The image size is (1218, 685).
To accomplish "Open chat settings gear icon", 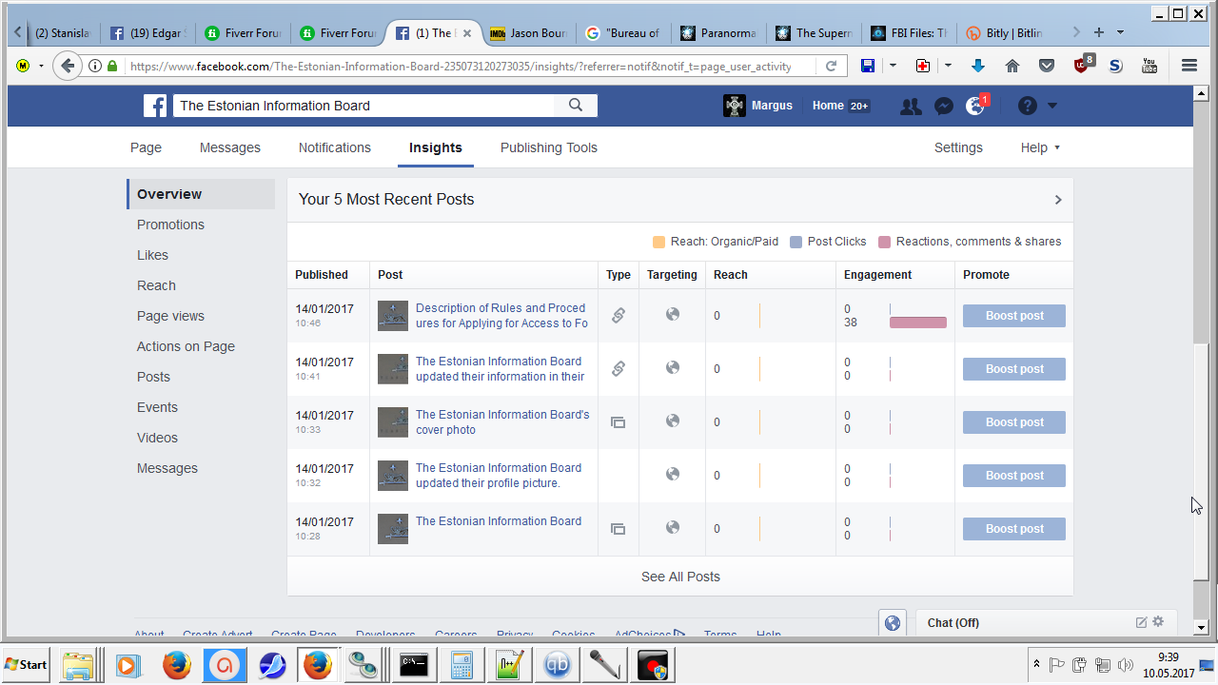I will pyautogui.click(x=1158, y=622).
